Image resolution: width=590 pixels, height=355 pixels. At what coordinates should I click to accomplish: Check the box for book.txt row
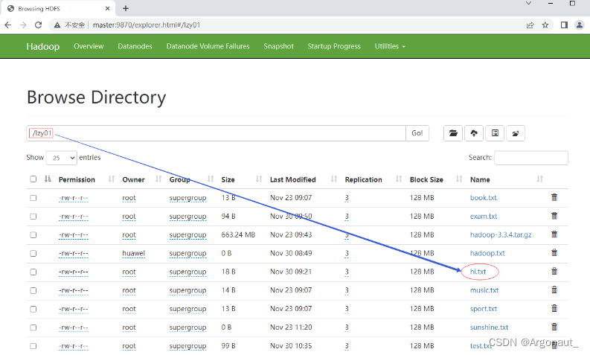[33, 198]
